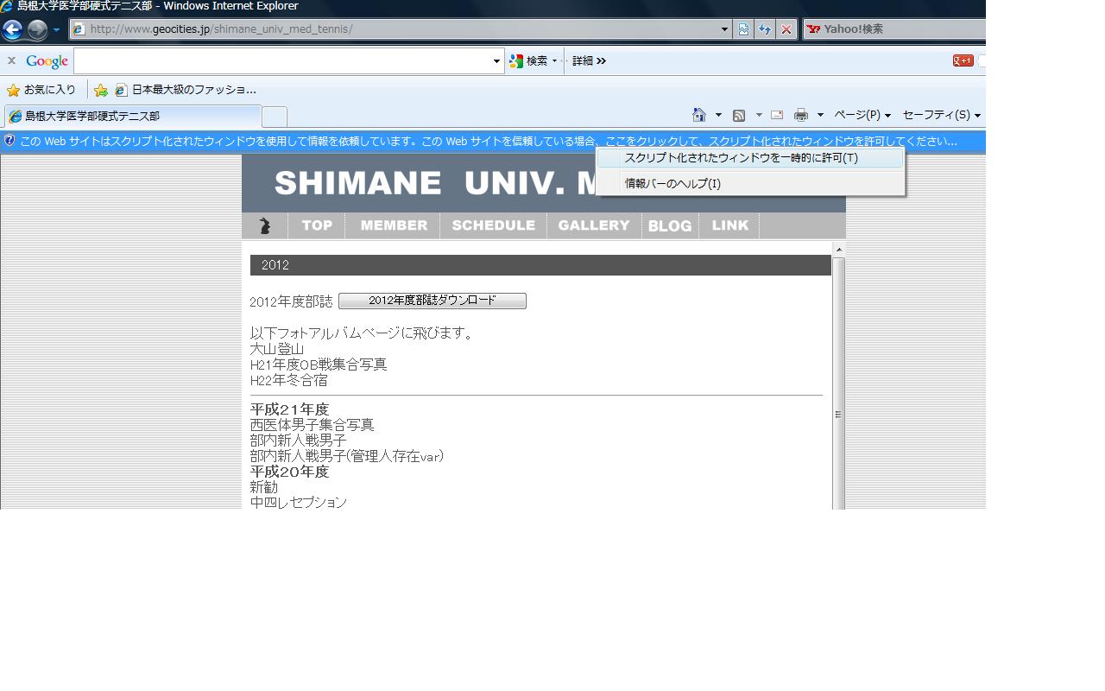The height and width of the screenshot is (691, 1105).
Task: Click the 平成21年度 heading
Action: coord(289,409)
